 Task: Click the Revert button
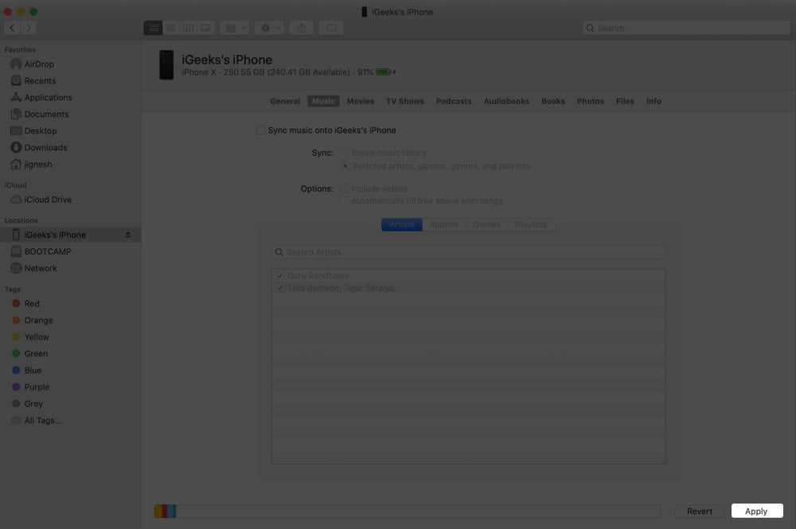(699, 511)
